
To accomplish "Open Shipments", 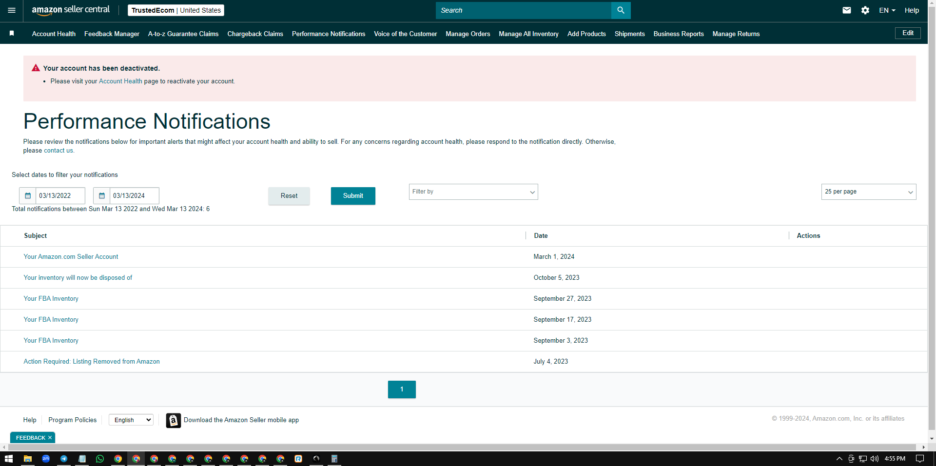I will (629, 34).
